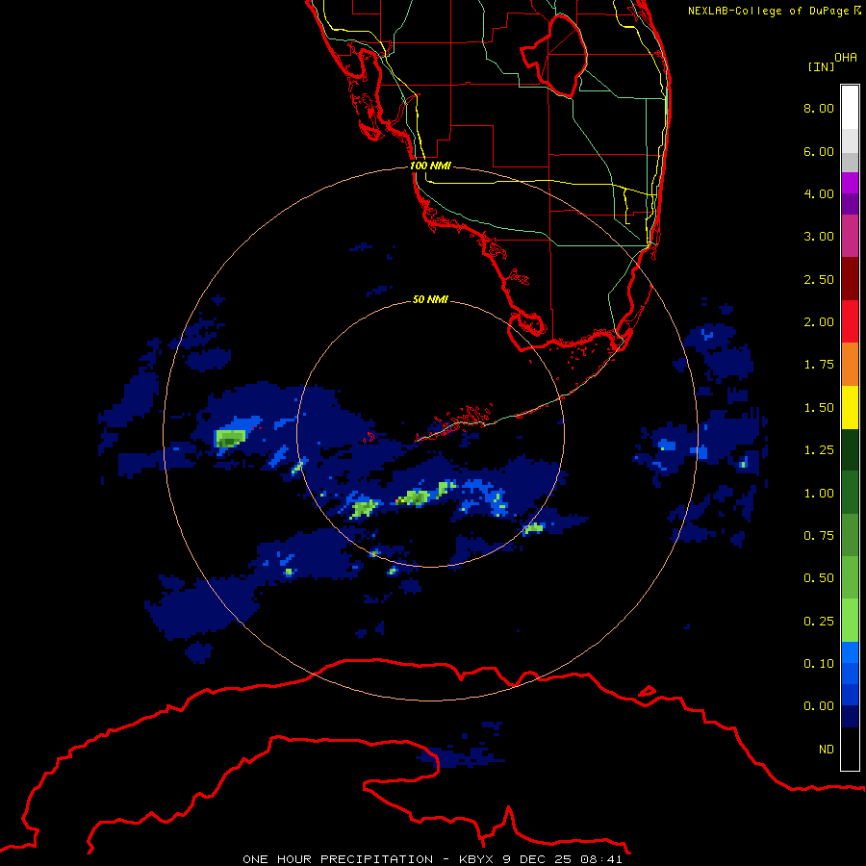Screen dimensions: 866x866
Task: Click the 08:41 timestamp in the footer
Action: pyautogui.click(x=601, y=859)
